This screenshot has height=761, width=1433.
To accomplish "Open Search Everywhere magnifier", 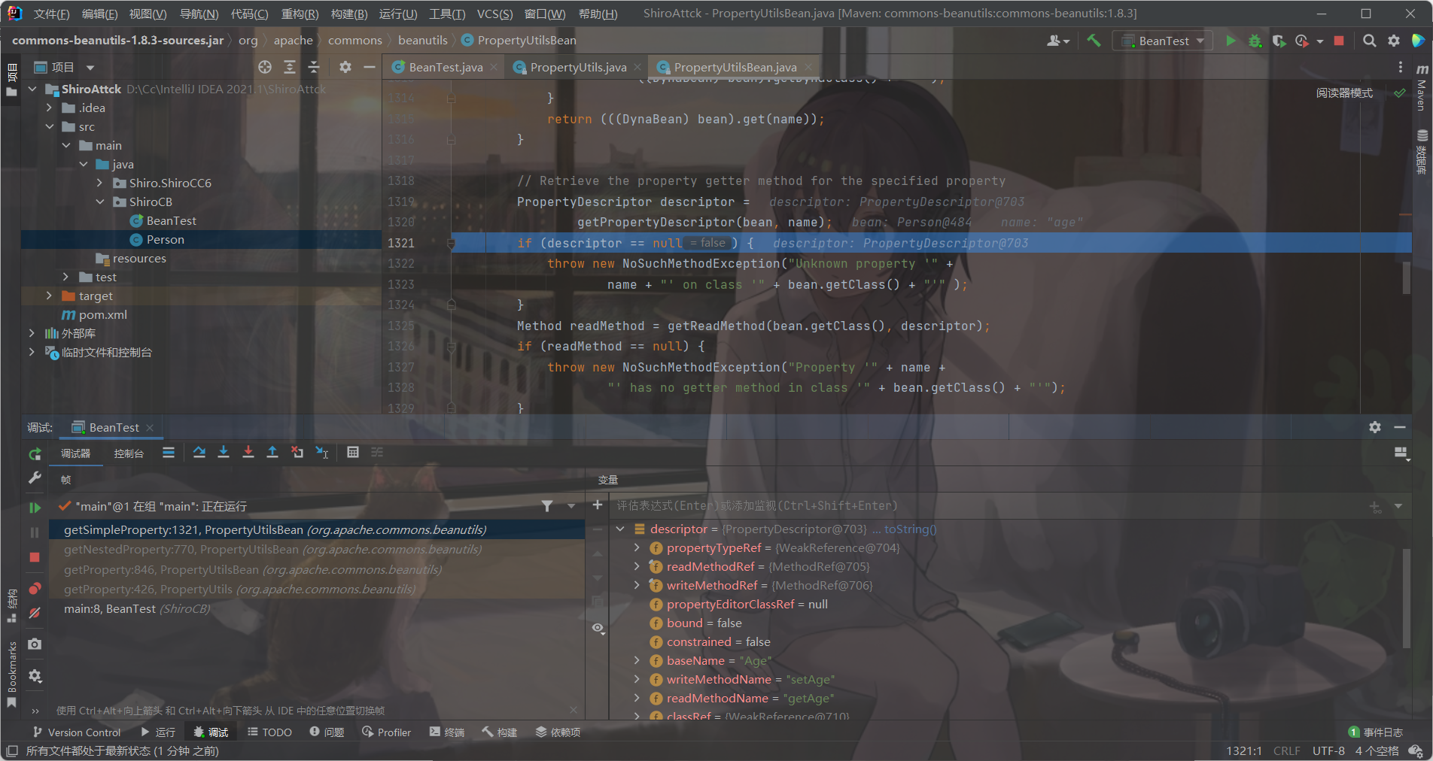I will click(x=1370, y=41).
